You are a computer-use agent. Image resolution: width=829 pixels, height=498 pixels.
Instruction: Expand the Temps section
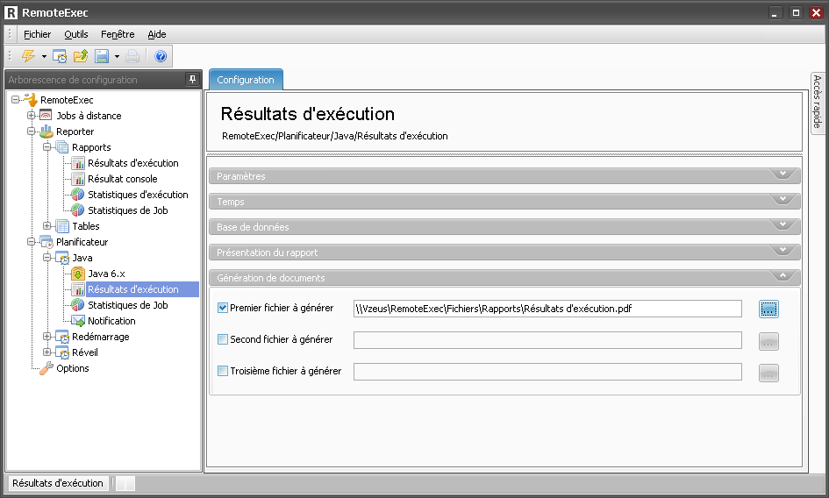pos(504,202)
